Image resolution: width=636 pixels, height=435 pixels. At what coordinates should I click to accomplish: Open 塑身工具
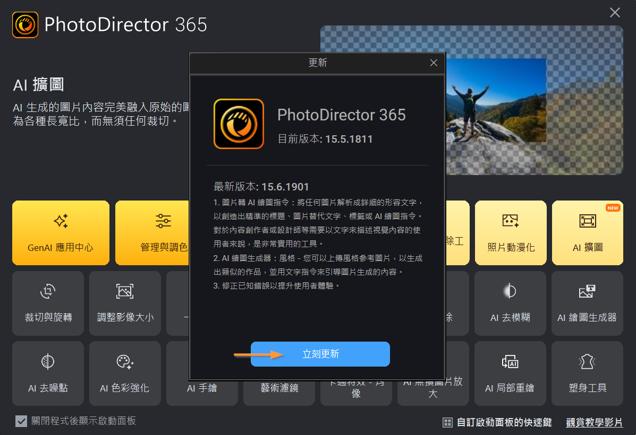(587, 373)
